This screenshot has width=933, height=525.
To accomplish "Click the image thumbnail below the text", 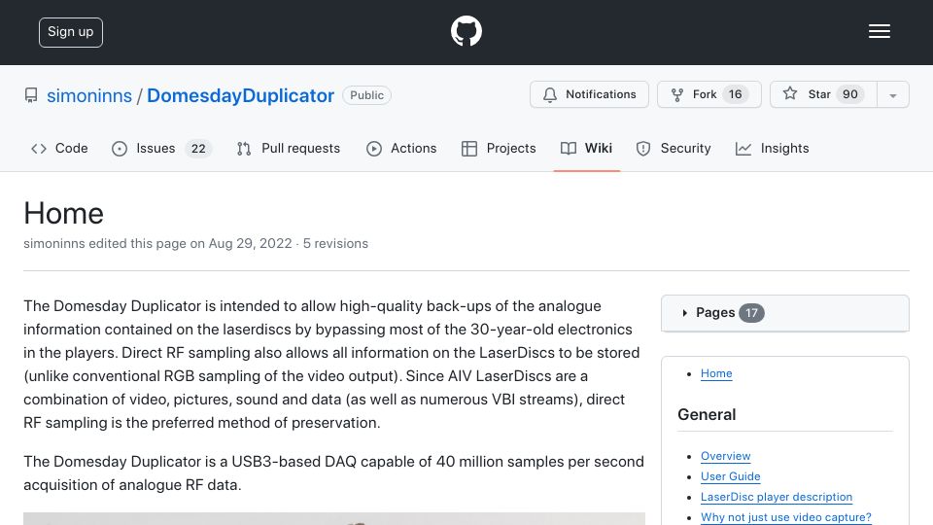I will tap(333, 518).
